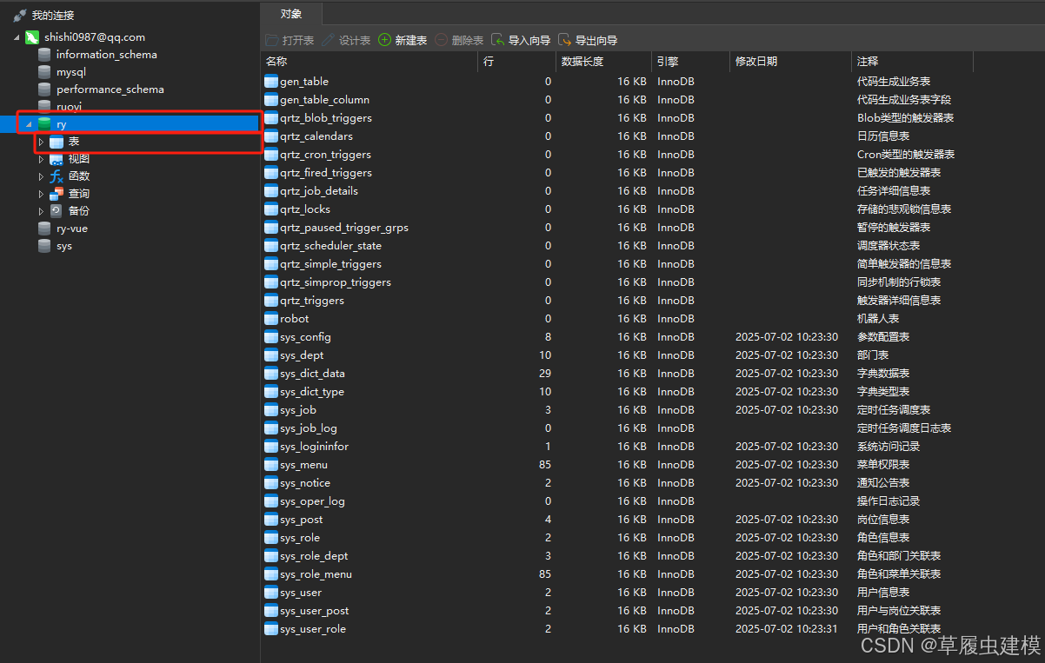The height and width of the screenshot is (663, 1045).
Task: Sort by the 引擎 column header
Action: [x=690, y=62]
